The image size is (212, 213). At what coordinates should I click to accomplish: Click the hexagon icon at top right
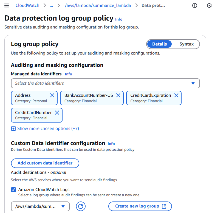(209, 5)
